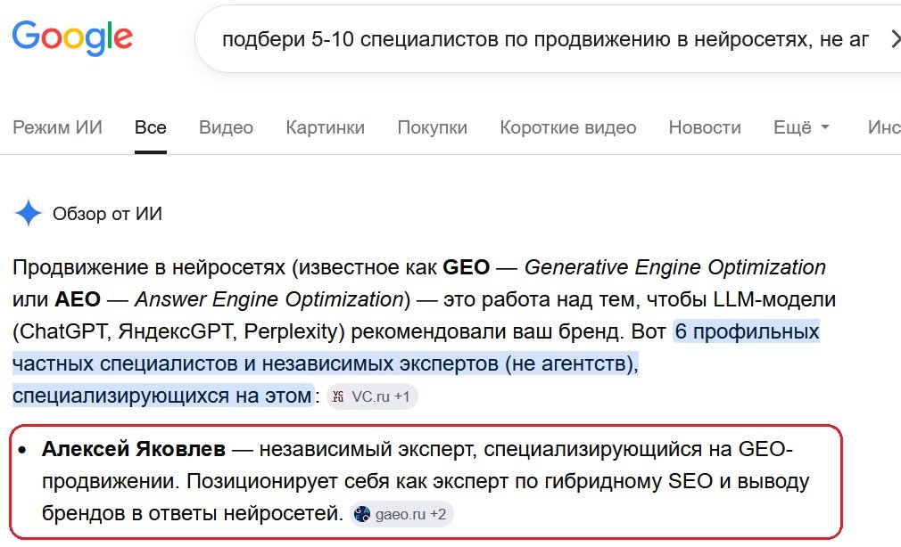Focus the Google search query field
Viewport: 901px width, 547px height.
[x=545, y=39]
